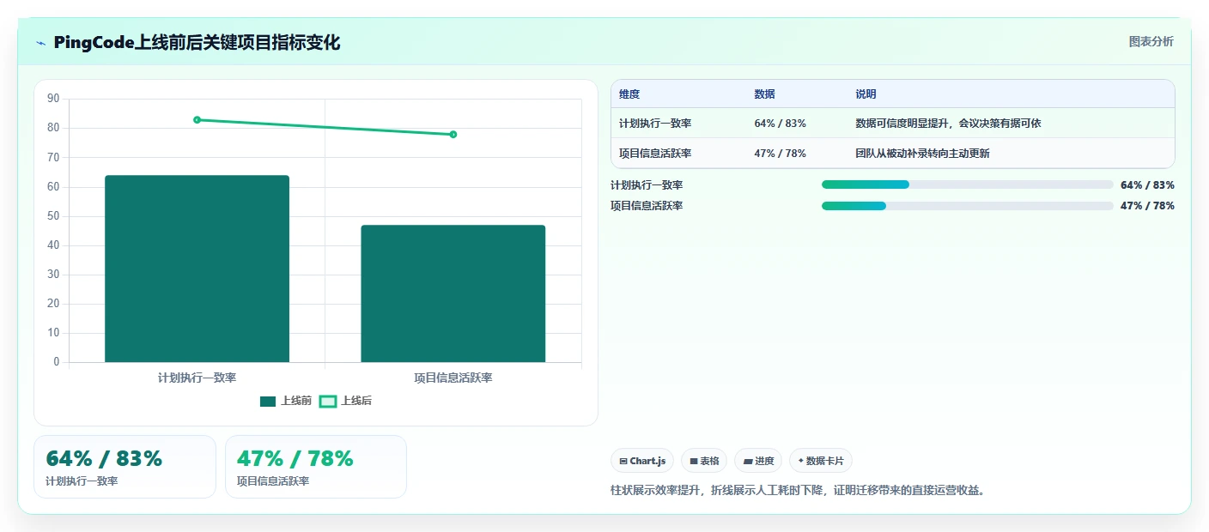Click the 64% / 83% value beside the progress bar

[x=1147, y=184]
